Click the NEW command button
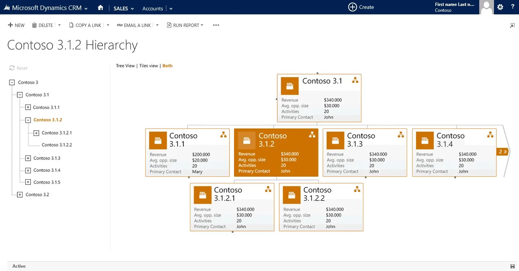The image size is (519, 271). [16, 25]
